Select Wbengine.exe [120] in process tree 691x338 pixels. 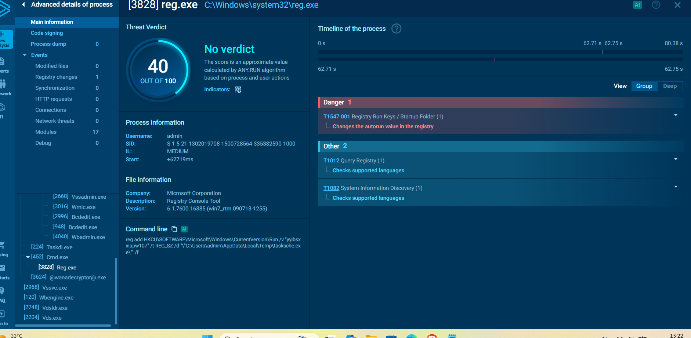click(48, 297)
